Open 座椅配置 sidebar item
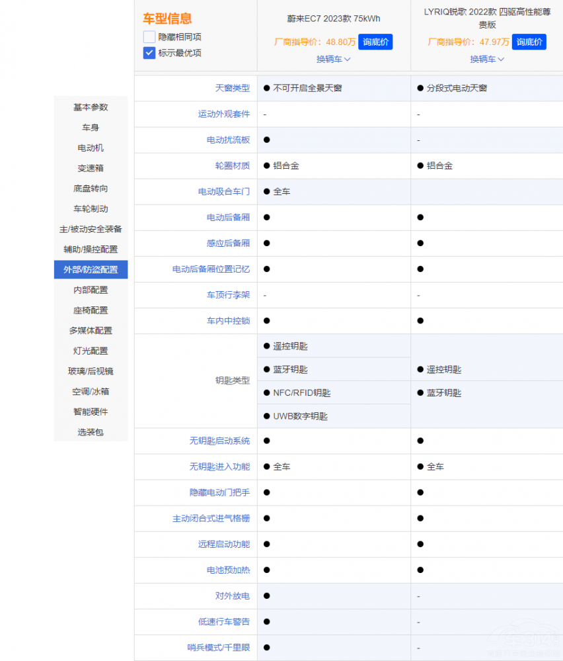Image resolution: width=563 pixels, height=661 pixels. click(91, 310)
